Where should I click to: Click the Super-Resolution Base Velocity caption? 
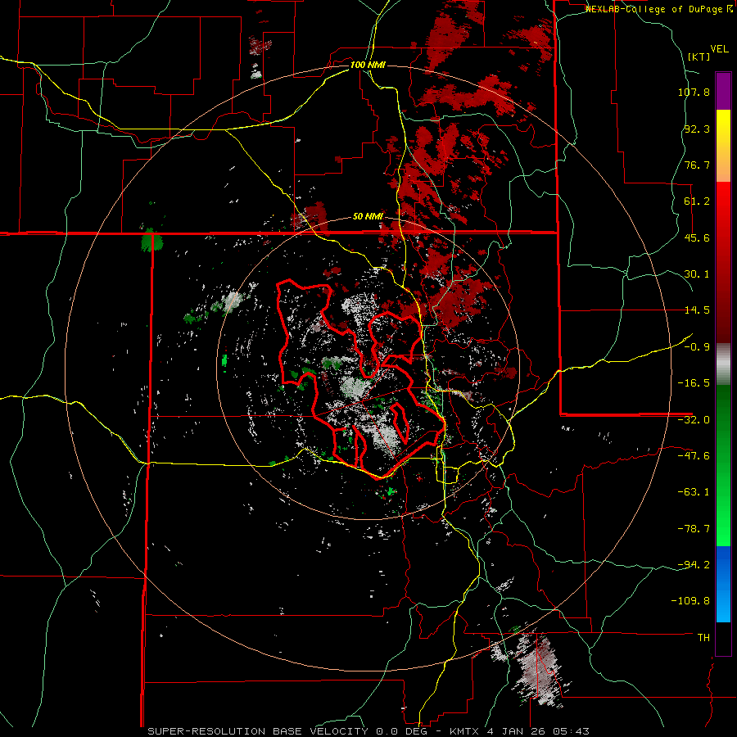coord(368,731)
